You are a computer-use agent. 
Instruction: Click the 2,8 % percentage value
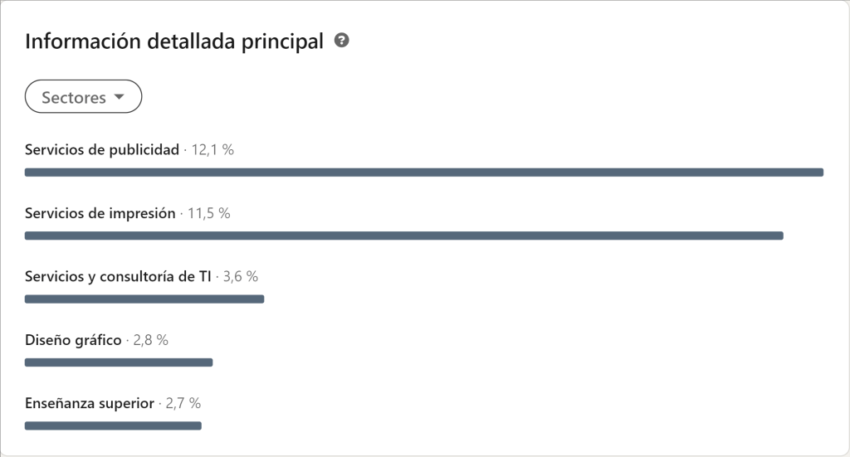tap(151, 340)
